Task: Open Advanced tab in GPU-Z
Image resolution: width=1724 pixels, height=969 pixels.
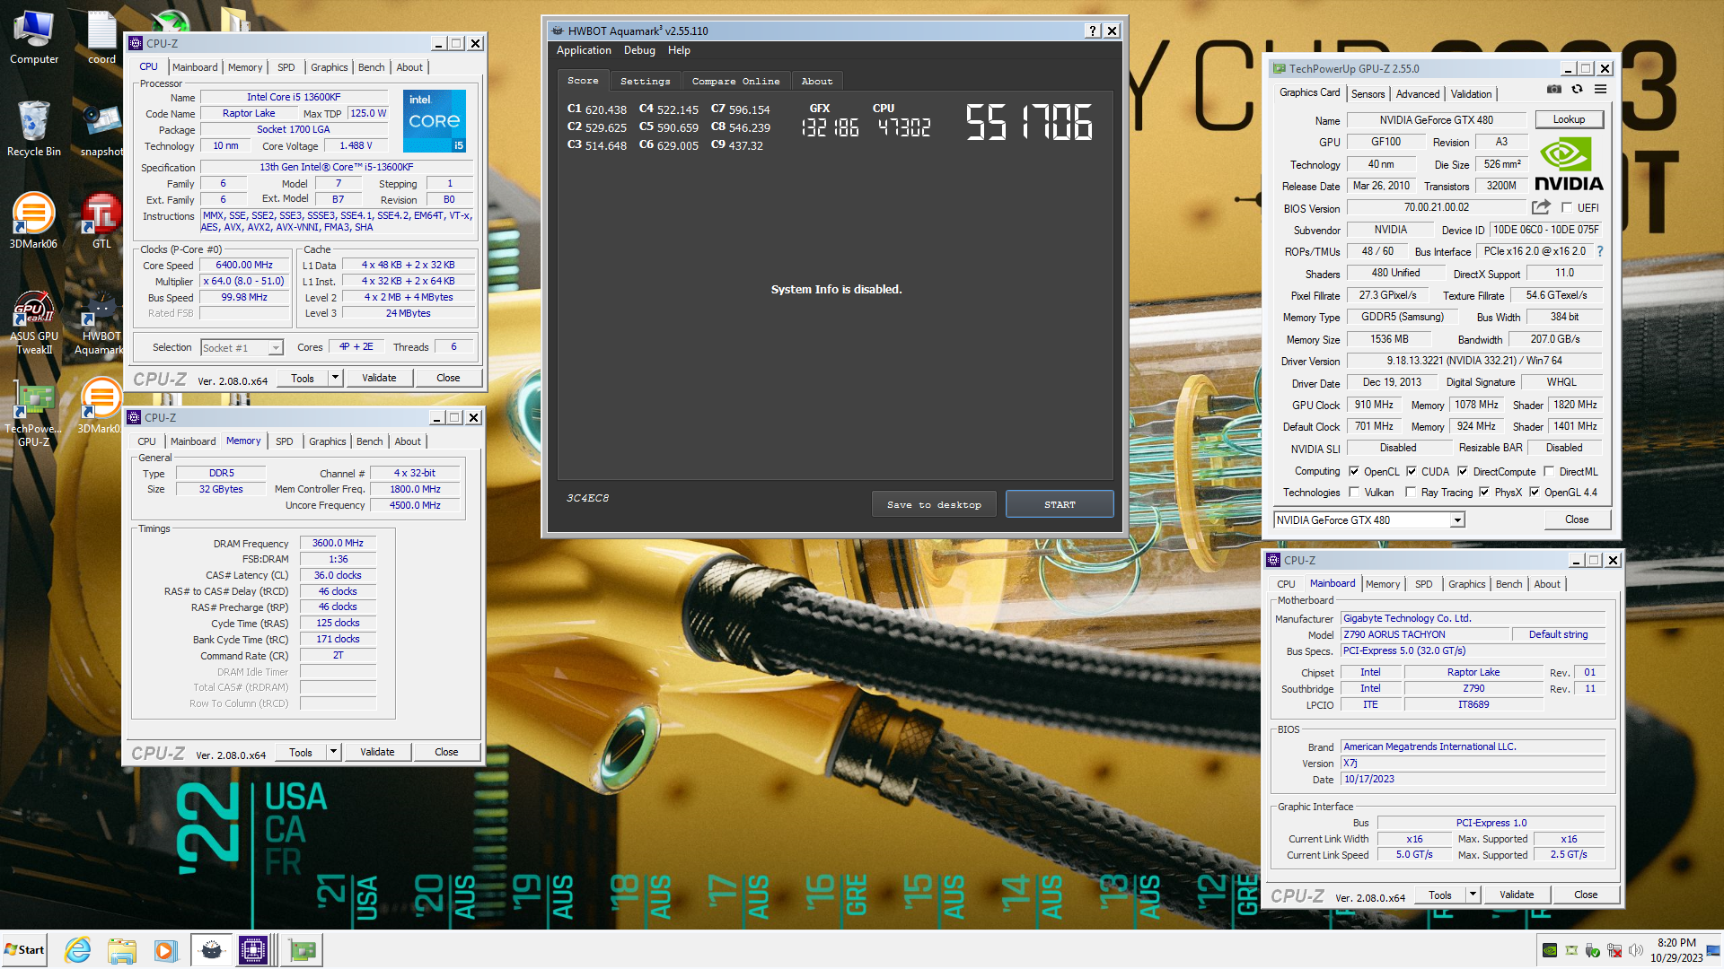Action: pos(1418,94)
